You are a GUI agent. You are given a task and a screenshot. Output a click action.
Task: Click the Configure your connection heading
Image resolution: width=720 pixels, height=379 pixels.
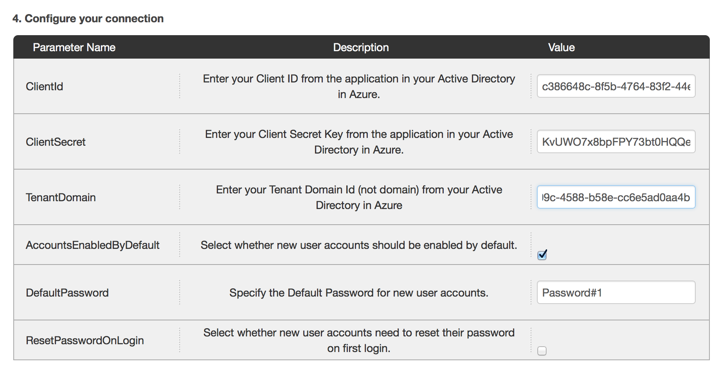[x=88, y=18]
